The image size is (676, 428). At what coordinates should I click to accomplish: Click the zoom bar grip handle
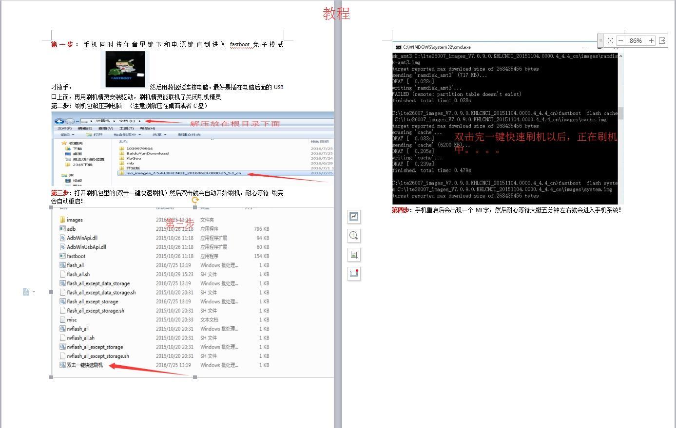600,40
